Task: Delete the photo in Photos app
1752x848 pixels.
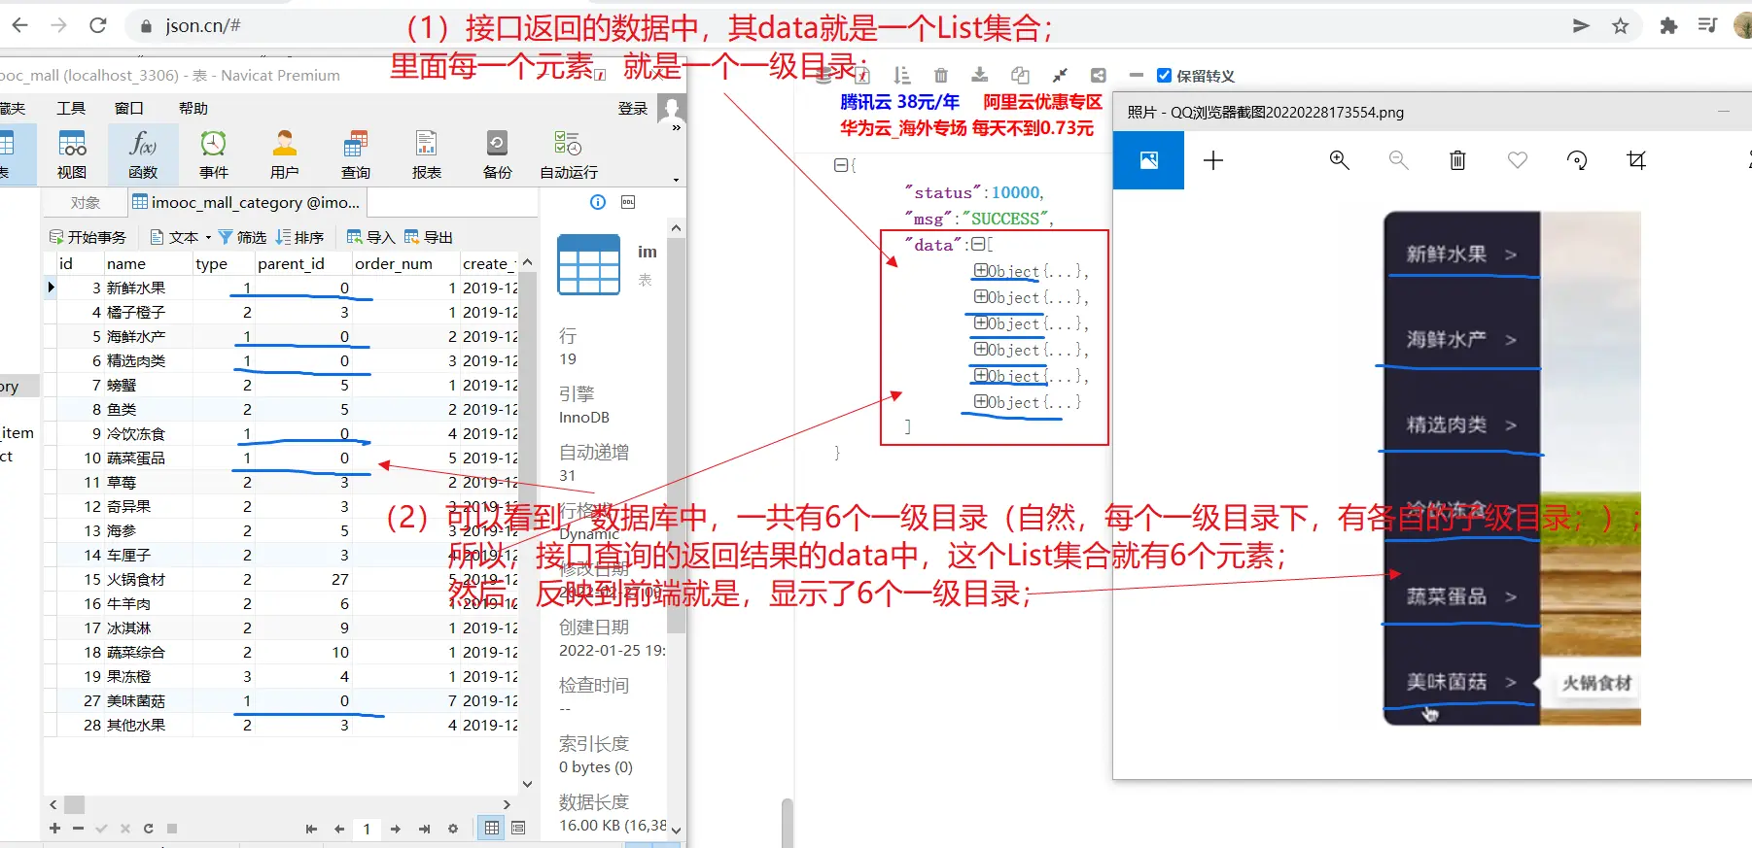Action: click(1457, 160)
